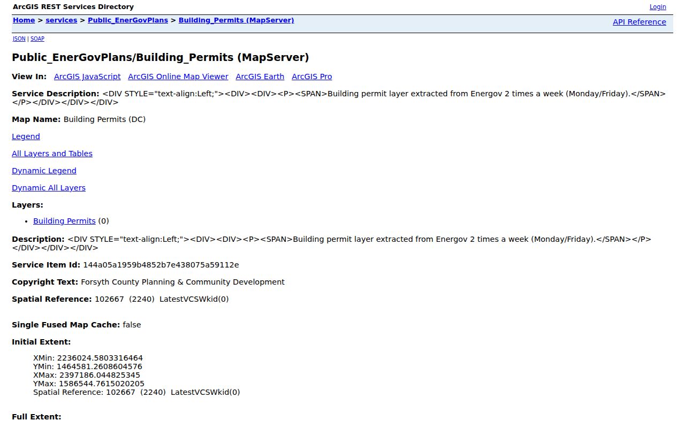
Task: Open the Dynamic Legend link
Action: (x=44, y=171)
